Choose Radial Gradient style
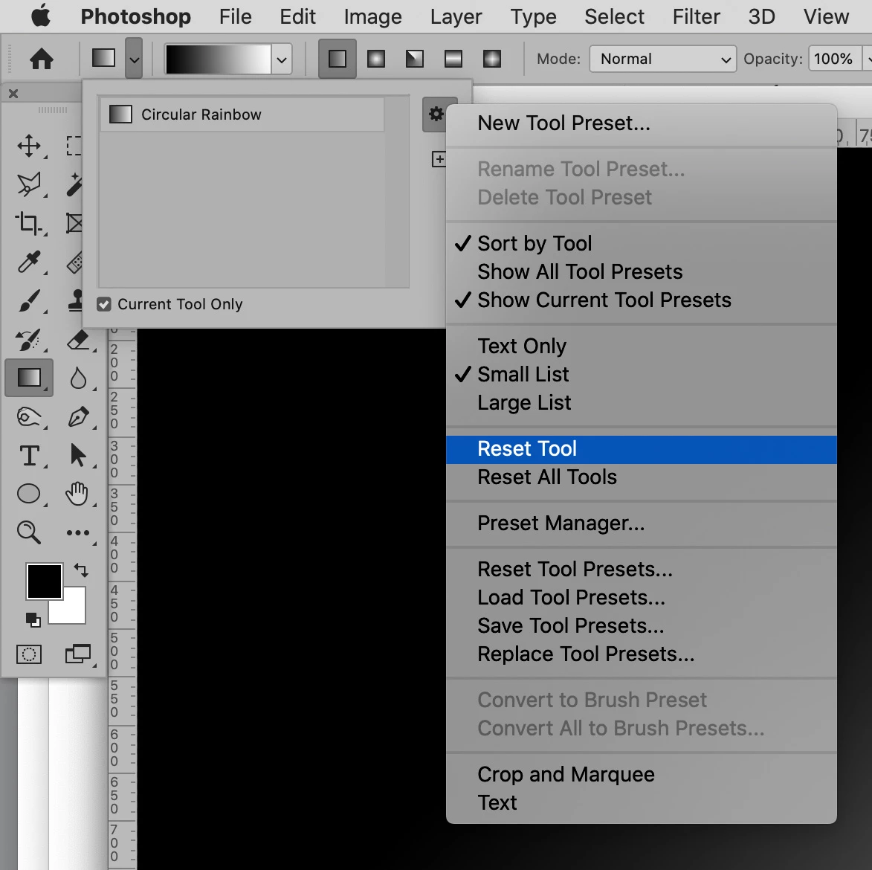872x870 pixels. pyautogui.click(x=376, y=59)
